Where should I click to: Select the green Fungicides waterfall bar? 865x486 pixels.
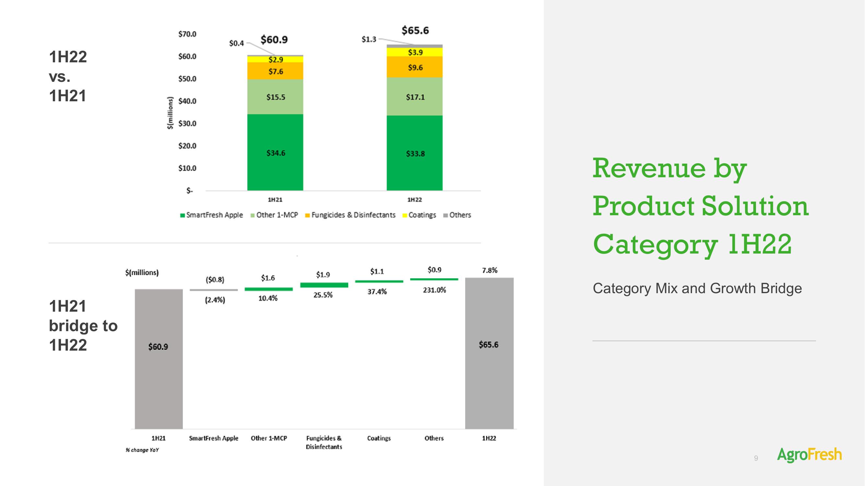tap(324, 285)
